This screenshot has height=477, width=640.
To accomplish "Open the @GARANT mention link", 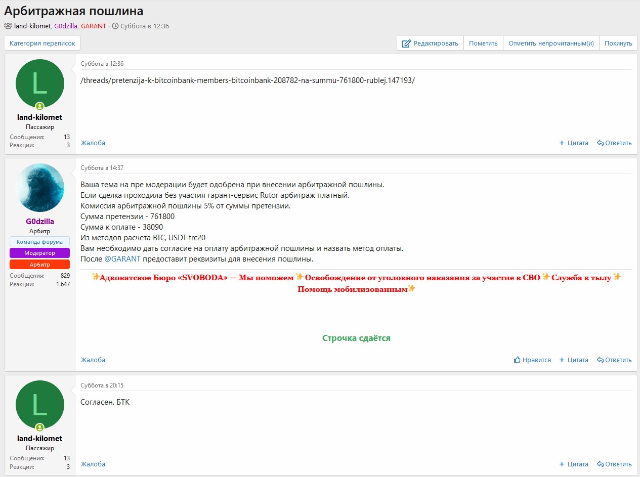I will 122,259.
